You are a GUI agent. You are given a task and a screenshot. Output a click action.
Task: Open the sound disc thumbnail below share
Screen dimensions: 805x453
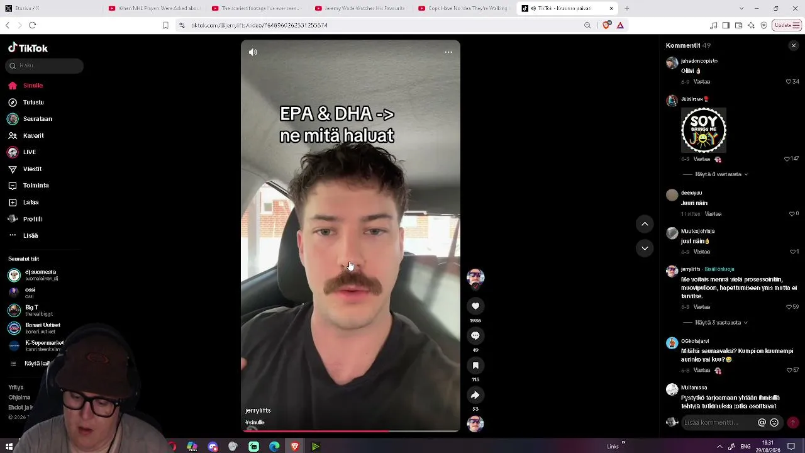point(475,423)
